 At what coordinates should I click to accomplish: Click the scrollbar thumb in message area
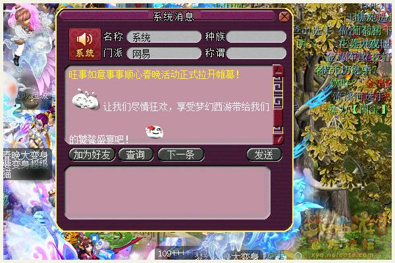click(278, 93)
